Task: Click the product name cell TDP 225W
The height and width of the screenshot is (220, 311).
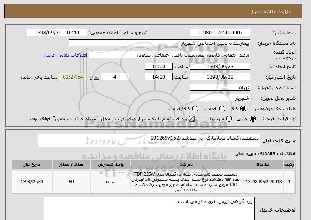Action: click(x=186, y=182)
